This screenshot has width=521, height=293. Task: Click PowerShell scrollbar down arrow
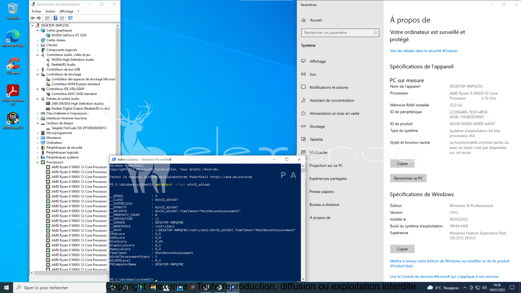(303, 279)
